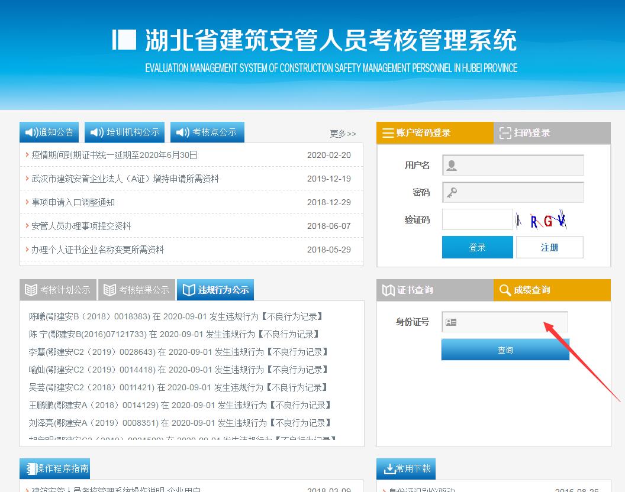This screenshot has height=492, width=625.
Task: Click the date 2018-06-07
Action: pos(329,226)
